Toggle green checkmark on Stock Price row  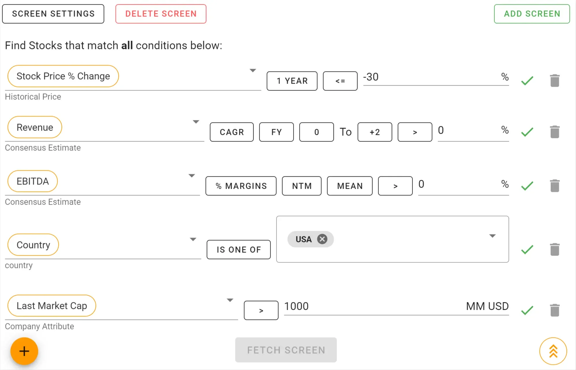[527, 81]
